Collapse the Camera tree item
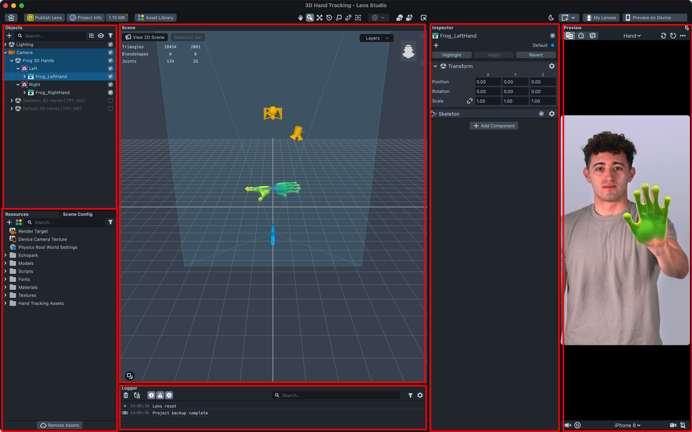Image resolution: width=692 pixels, height=432 pixels. pyautogui.click(x=5, y=52)
